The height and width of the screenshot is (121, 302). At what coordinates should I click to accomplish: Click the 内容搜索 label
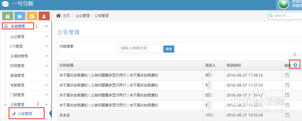[66, 46]
